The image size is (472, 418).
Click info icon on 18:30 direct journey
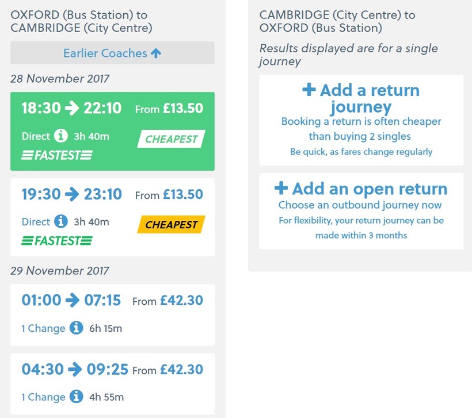[60, 136]
